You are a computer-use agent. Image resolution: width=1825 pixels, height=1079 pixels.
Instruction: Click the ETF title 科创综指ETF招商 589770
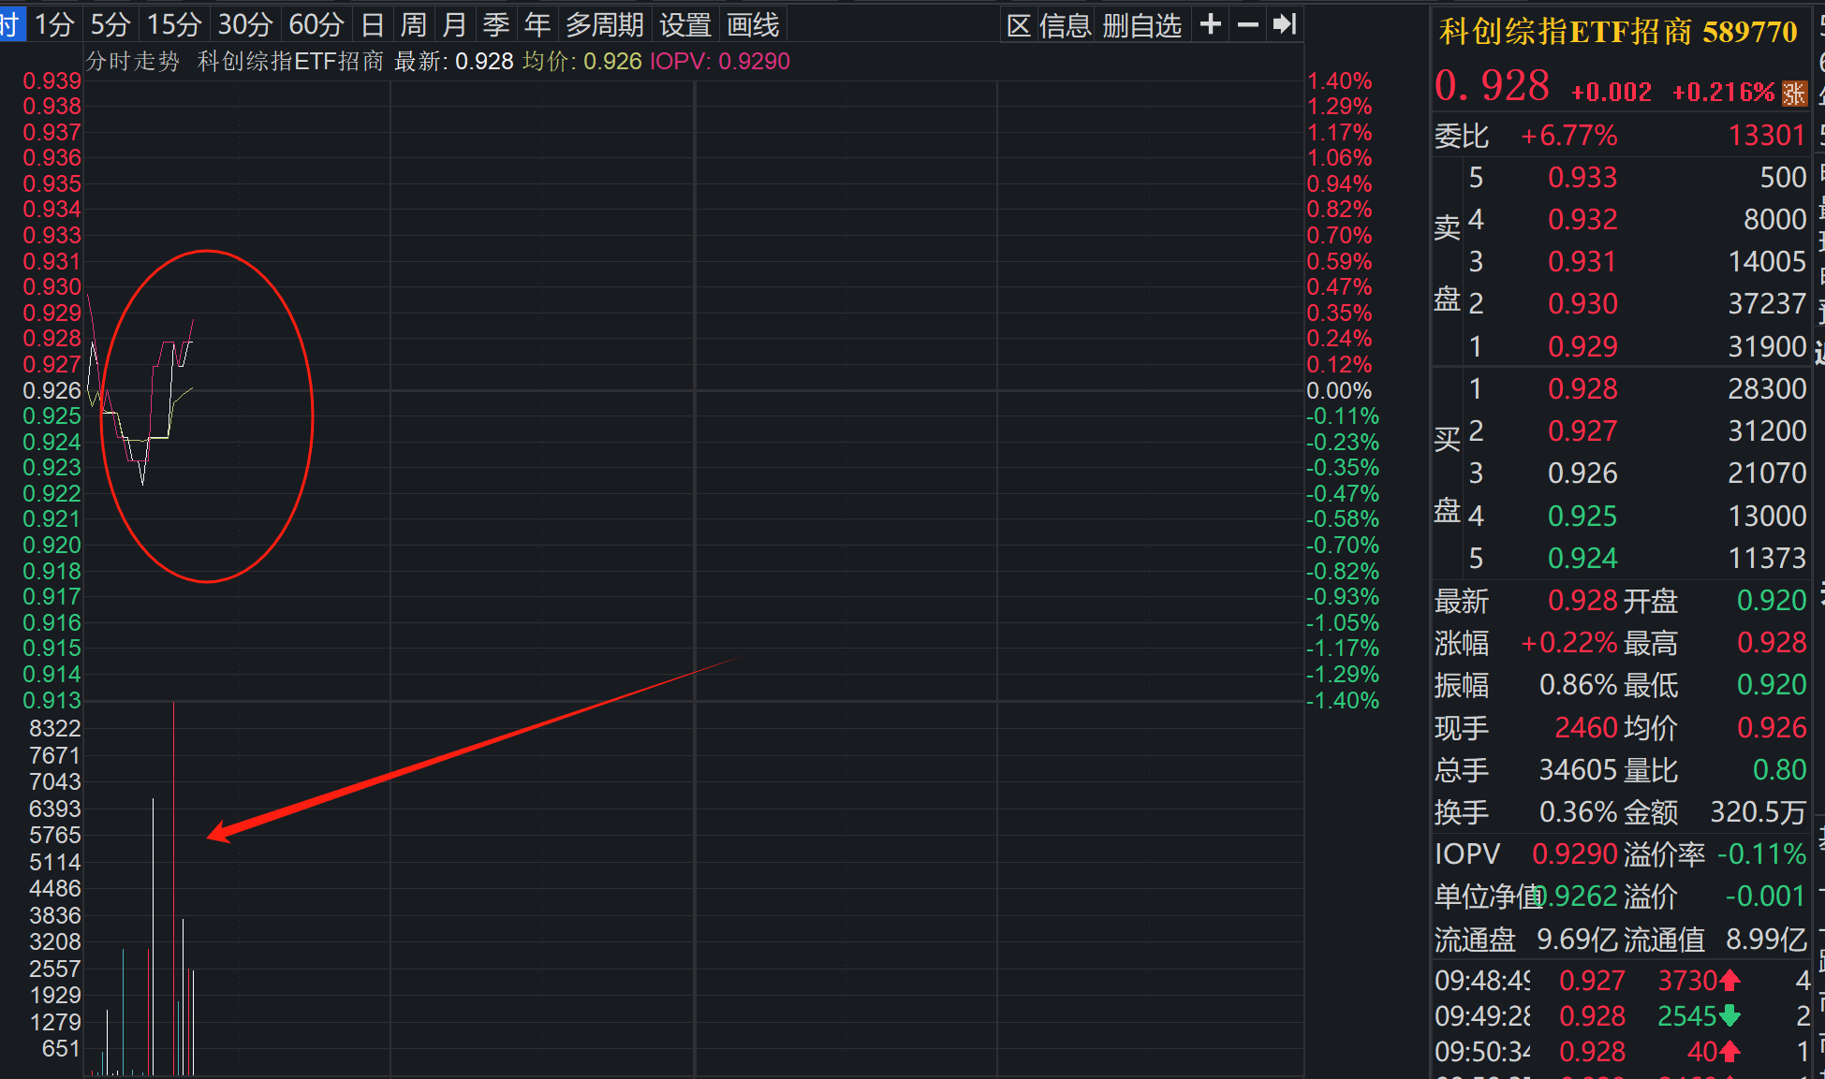[1618, 33]
